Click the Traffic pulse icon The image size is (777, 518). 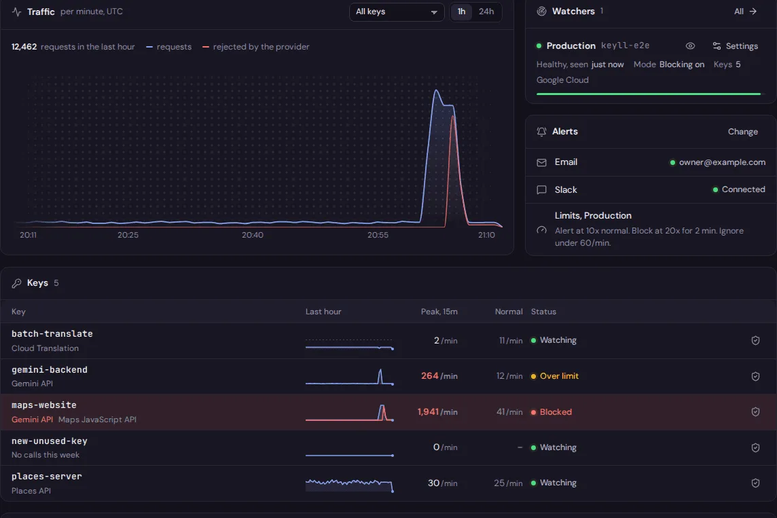[17, 12]
